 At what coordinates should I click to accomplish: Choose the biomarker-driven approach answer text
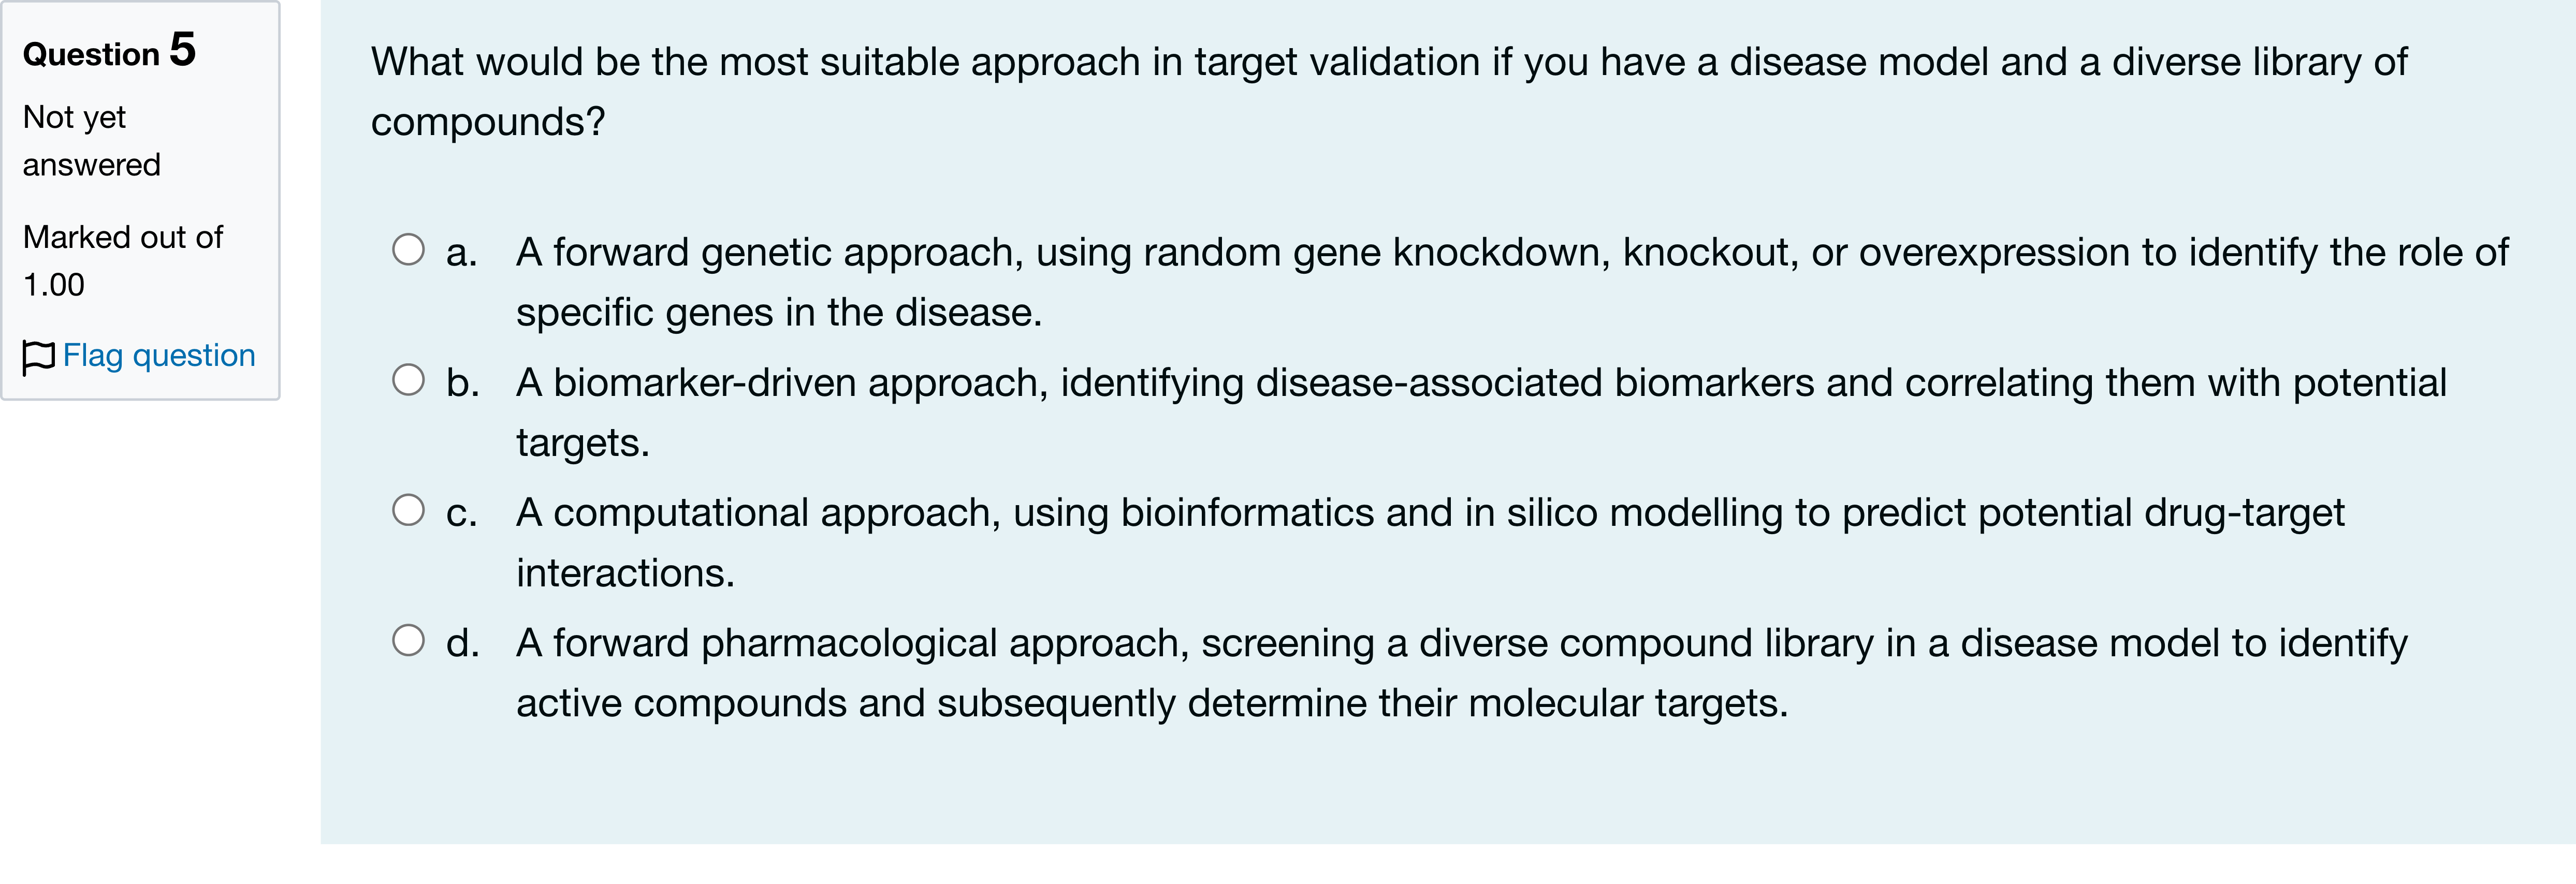[x=1481, y=412]
